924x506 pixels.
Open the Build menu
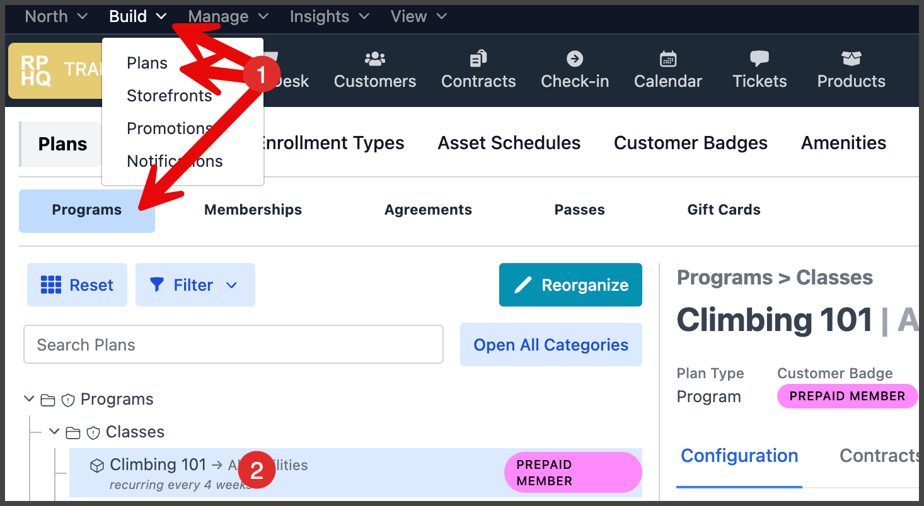pyautogui.click(x=138, y=16)
